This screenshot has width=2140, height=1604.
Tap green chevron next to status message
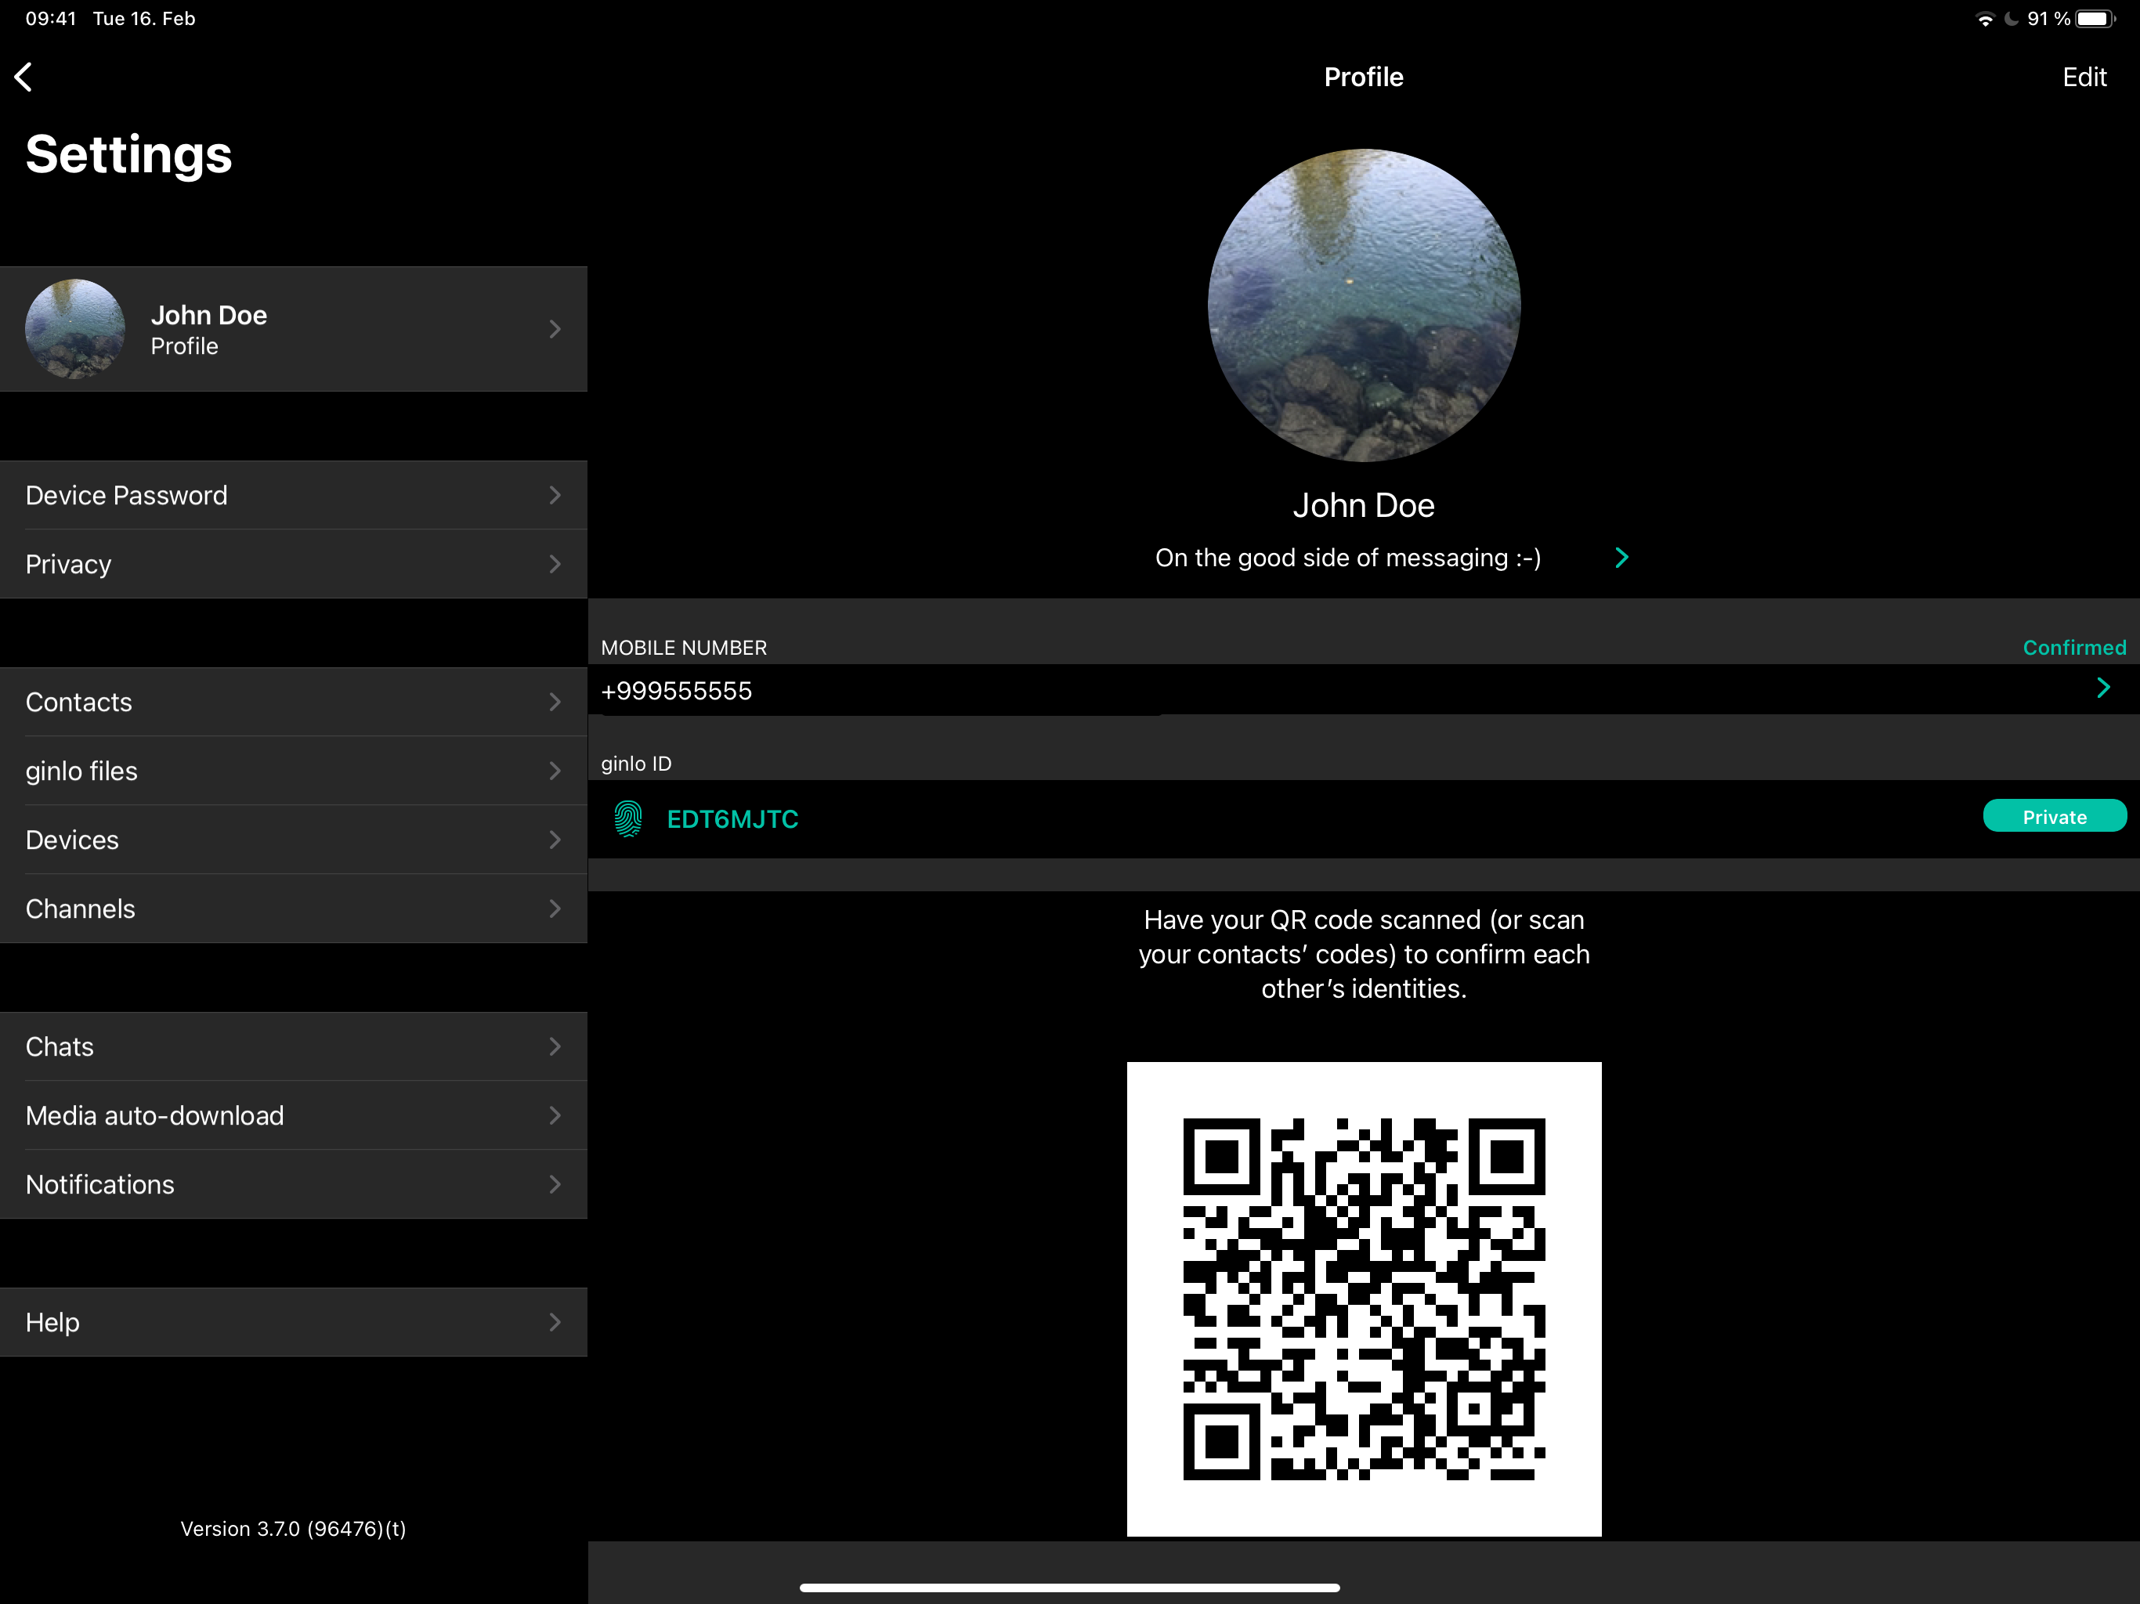coord(1621,557)
